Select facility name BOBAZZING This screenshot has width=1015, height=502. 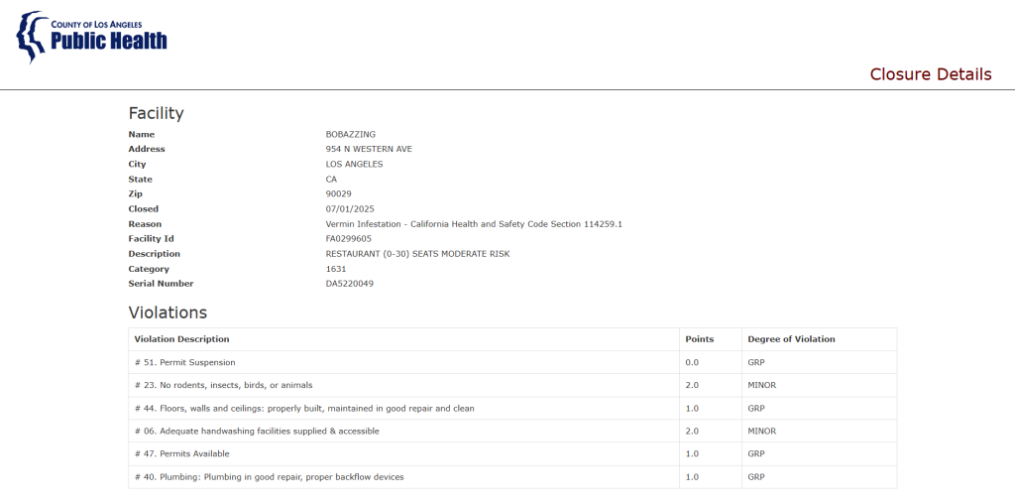coord(350,135)
